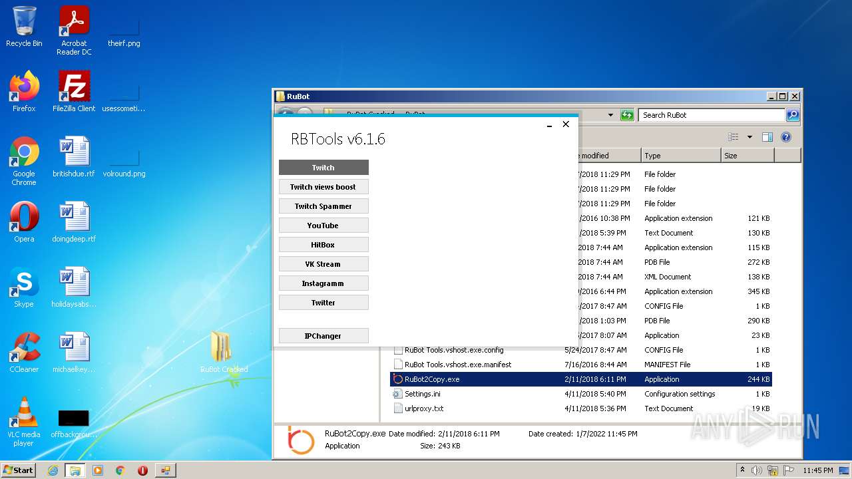This screenshot has height=479, width=852.
Task: Open FileZilla Client shortcut
Action: coord(74,92)
